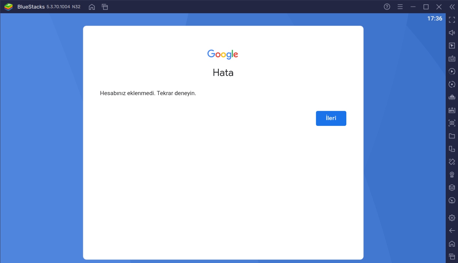Click the İleri button
The image size is (458, 263).
331,118
